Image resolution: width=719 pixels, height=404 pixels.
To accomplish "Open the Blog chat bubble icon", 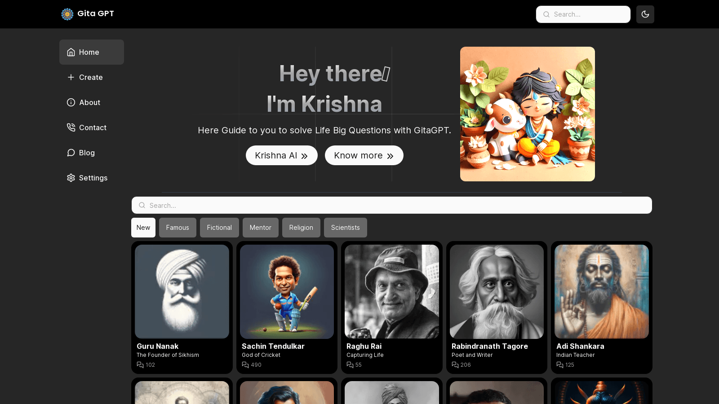I will click(x=71, y=153).
